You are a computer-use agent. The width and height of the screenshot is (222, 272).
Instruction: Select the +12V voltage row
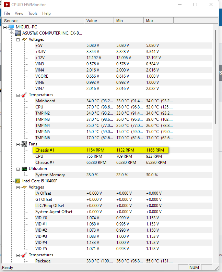pyautogui.click(x=124, y=58)
